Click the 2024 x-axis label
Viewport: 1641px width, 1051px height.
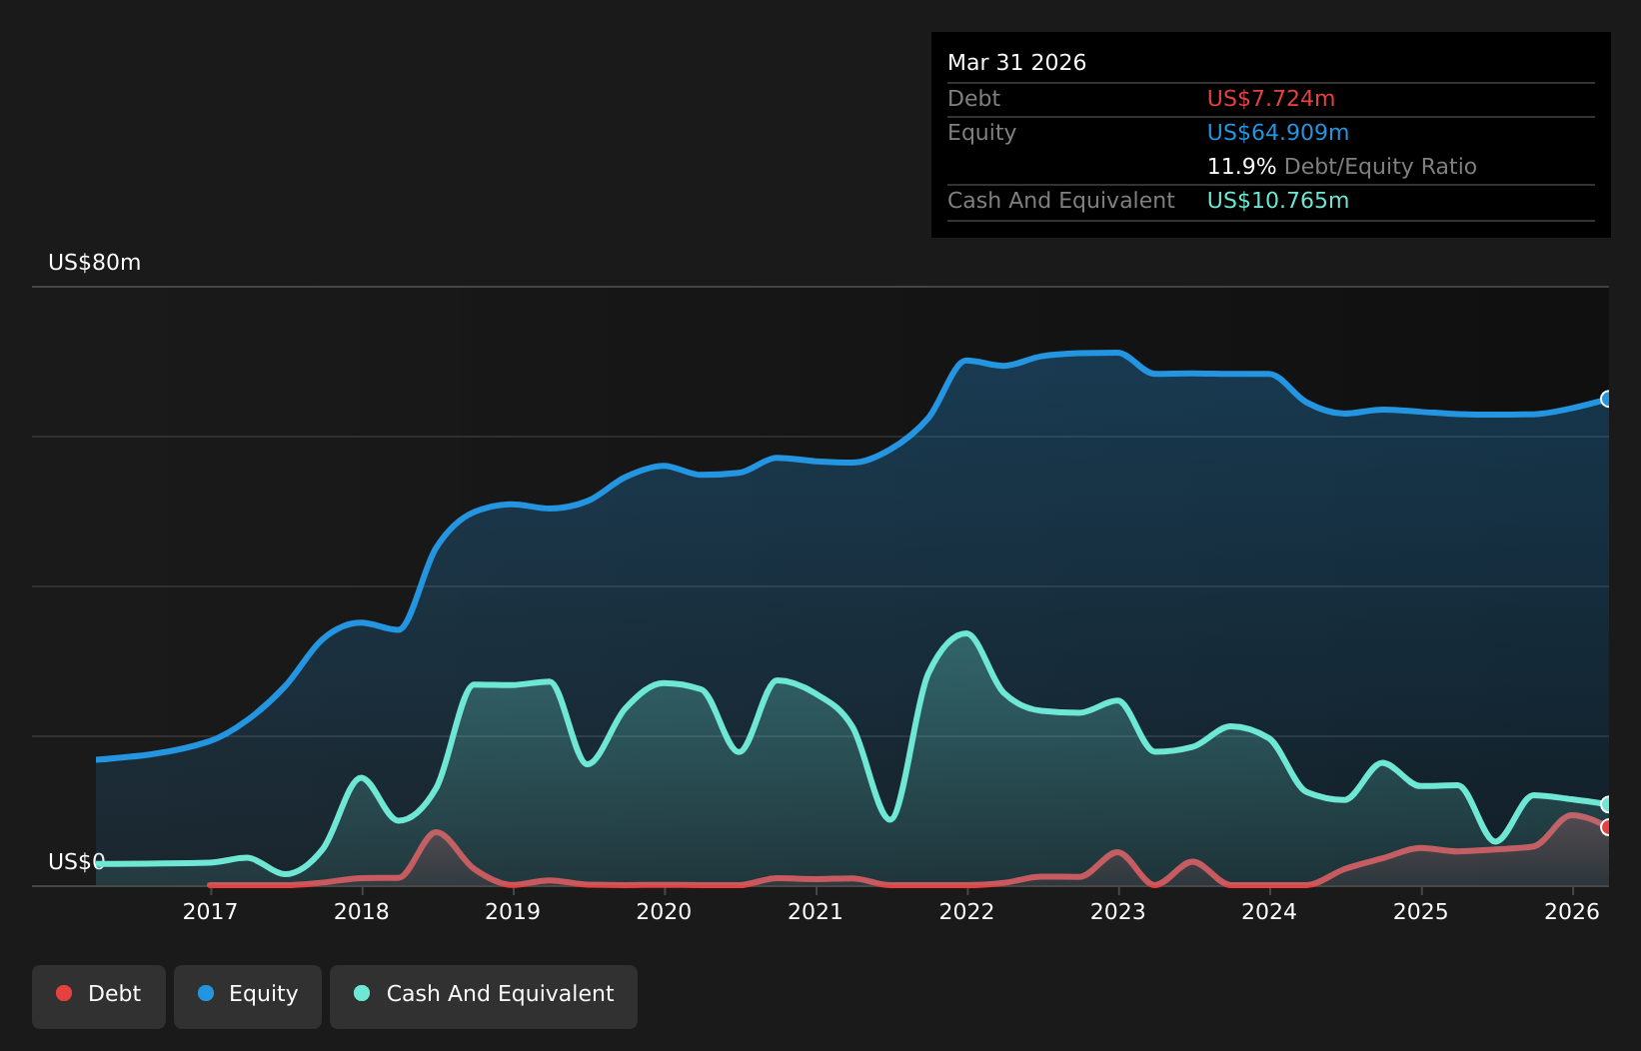pos(1269,911)
